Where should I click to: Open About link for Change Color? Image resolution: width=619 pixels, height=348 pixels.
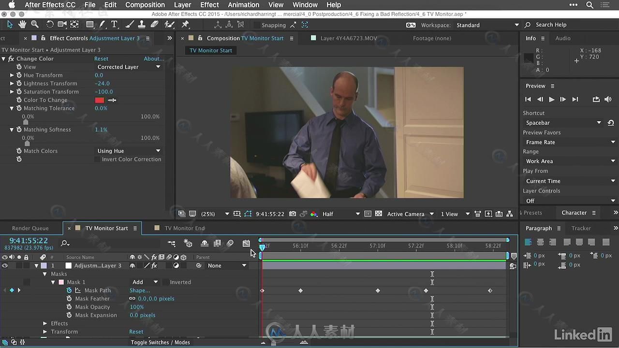154,58
